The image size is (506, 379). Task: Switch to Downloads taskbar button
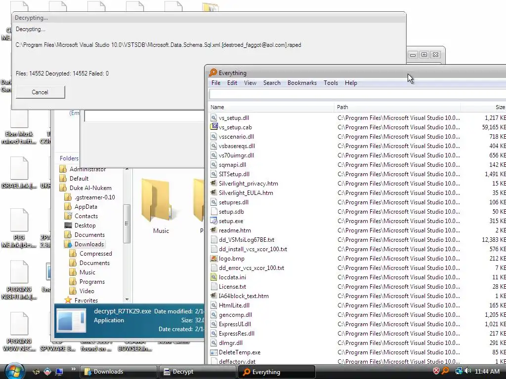119,372
